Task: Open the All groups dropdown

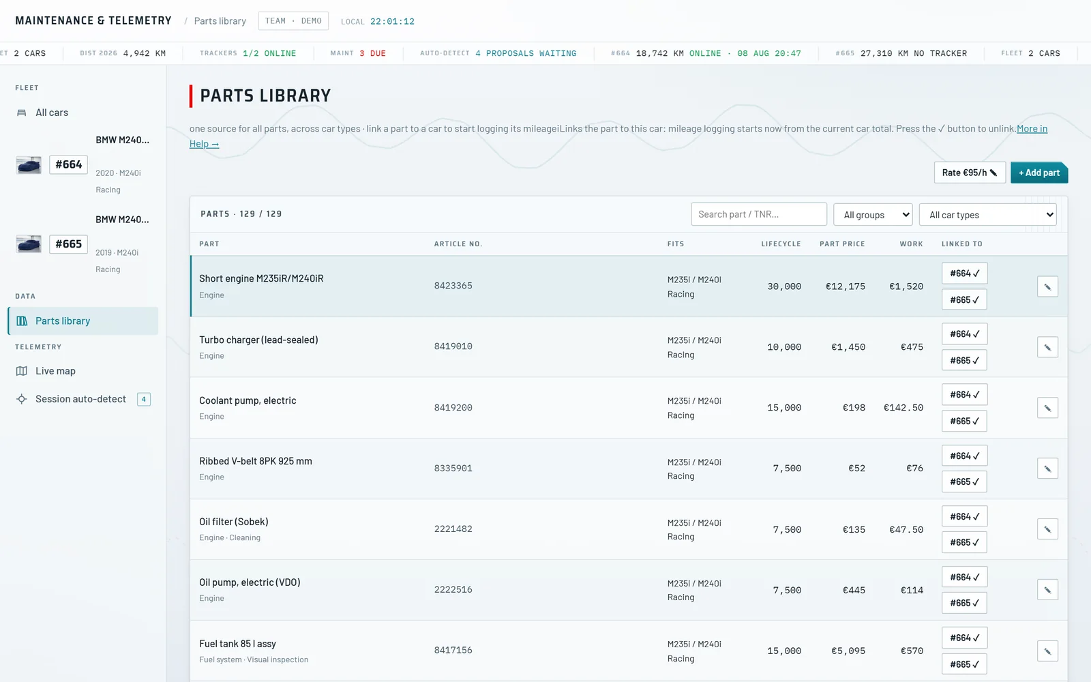Action: pos(873,214)
